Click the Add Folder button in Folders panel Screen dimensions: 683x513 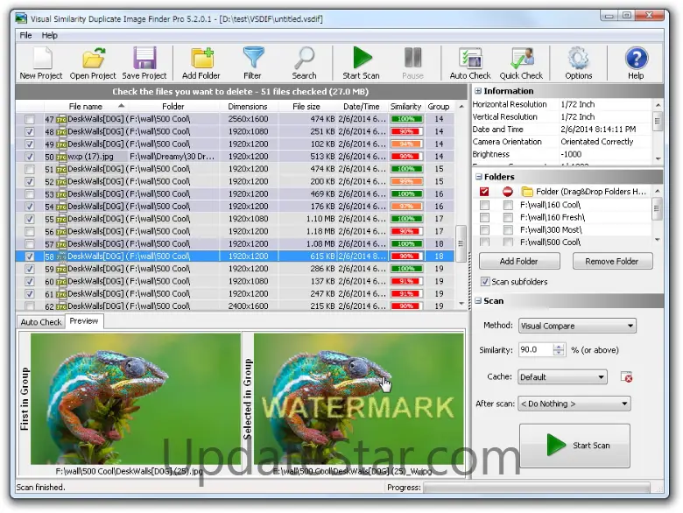click(x=519, y=261)
